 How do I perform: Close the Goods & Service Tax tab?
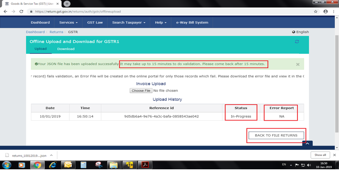point(58,4)
